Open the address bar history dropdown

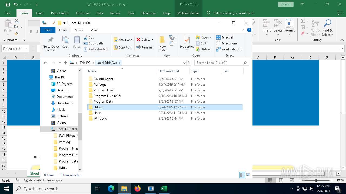pyautogui.click(x=184, y=63)
